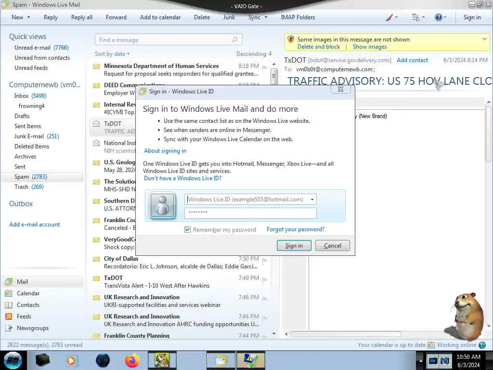Expand the images warning bar chevron
The height and width of the screenshot is (370, 493).
(x=484, y=39)
